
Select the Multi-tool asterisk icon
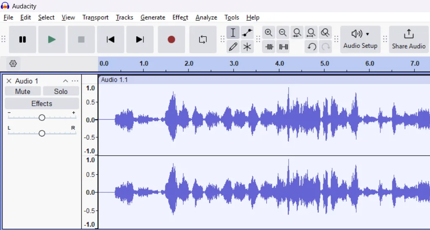point(247,47)
